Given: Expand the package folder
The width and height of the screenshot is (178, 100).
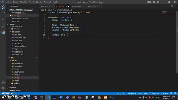Looking at the screenshot, I should pos(9,83).
